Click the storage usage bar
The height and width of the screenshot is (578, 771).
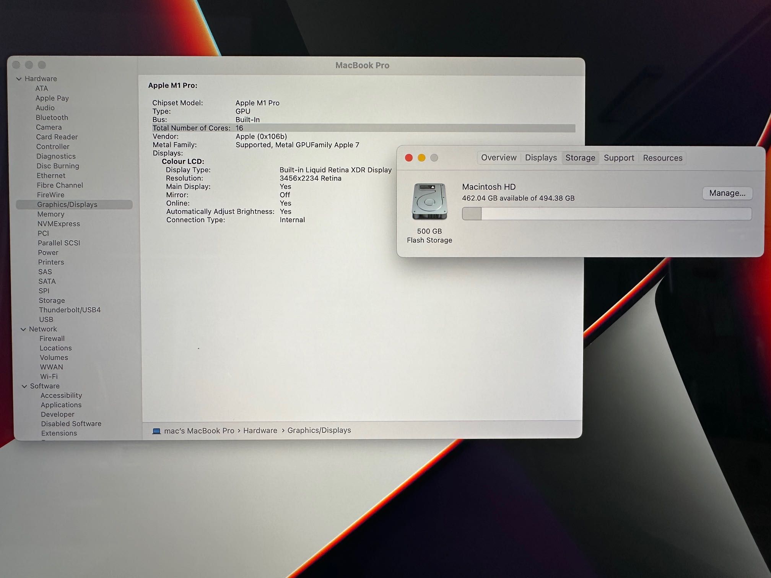pos(607,214)
